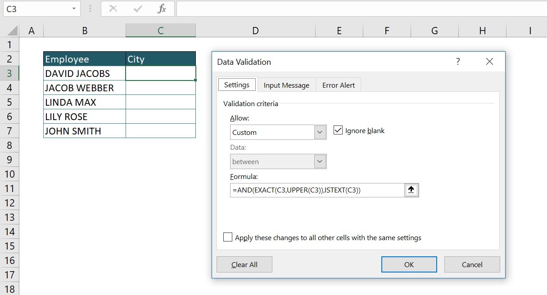Switch to the Error Alert tab
Screen dimensions: 547x295
(x=338, y=85)
